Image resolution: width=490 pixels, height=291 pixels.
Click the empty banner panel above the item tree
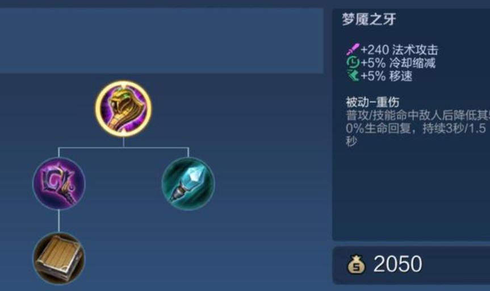pos(162,41)
